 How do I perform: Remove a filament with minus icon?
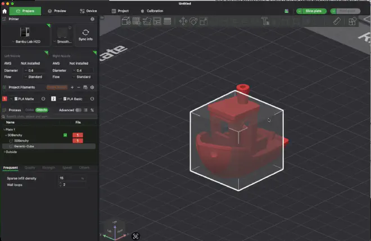coord(79,87)
